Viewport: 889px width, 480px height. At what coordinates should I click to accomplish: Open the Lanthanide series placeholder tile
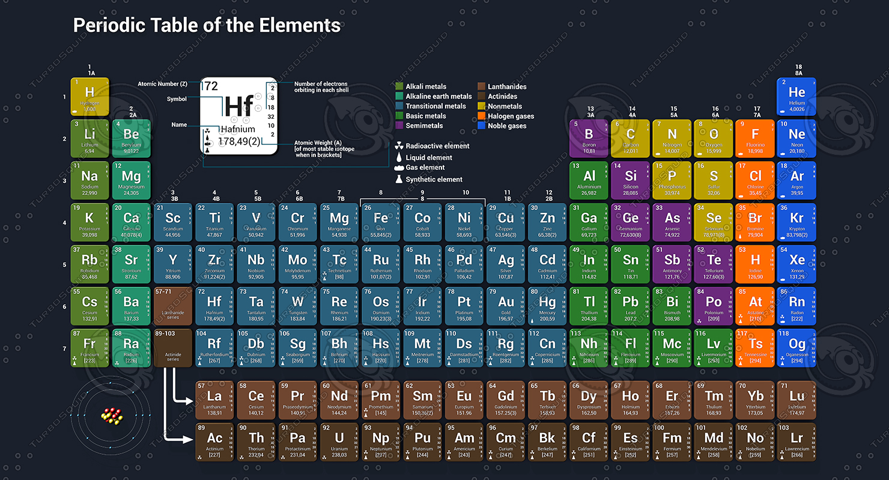pyautogui.click(x=173, y=306)
